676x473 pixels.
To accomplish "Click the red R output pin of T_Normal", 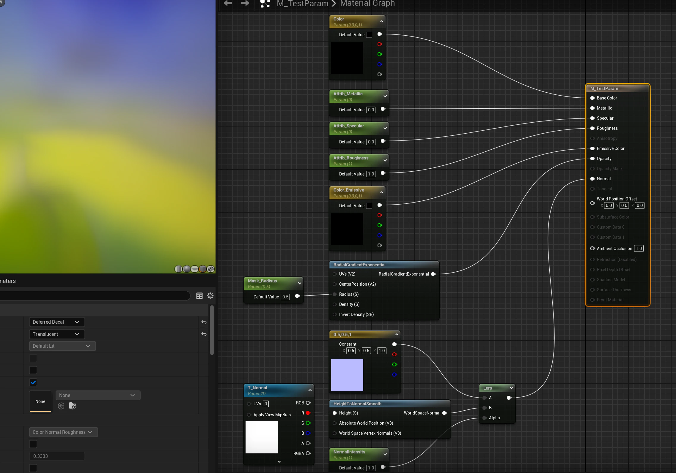I will click(x=308, y=413).
